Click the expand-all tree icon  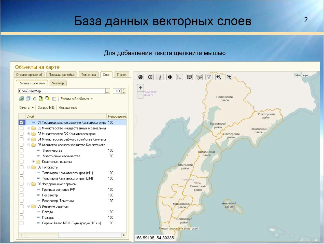[x=48, y=98]
